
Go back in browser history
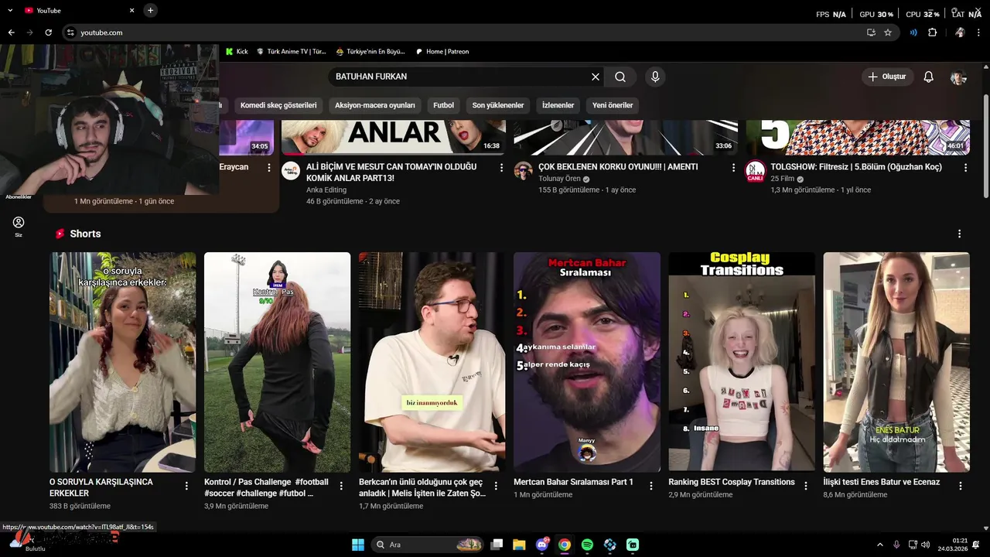(11, 32)
